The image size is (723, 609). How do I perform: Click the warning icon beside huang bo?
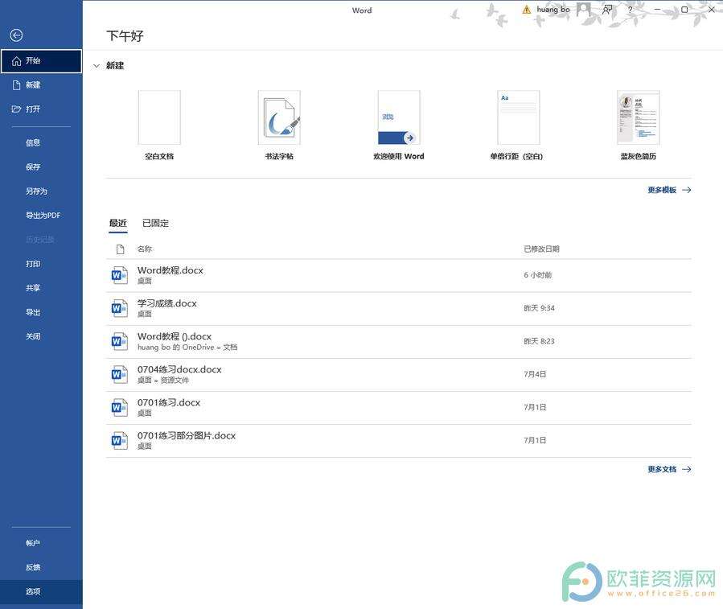pyautogui.click(x=527, y=10)
